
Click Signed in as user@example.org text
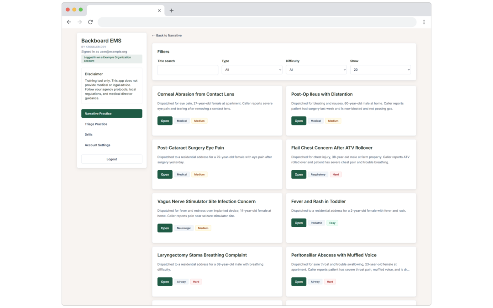[x=104, y=52]
